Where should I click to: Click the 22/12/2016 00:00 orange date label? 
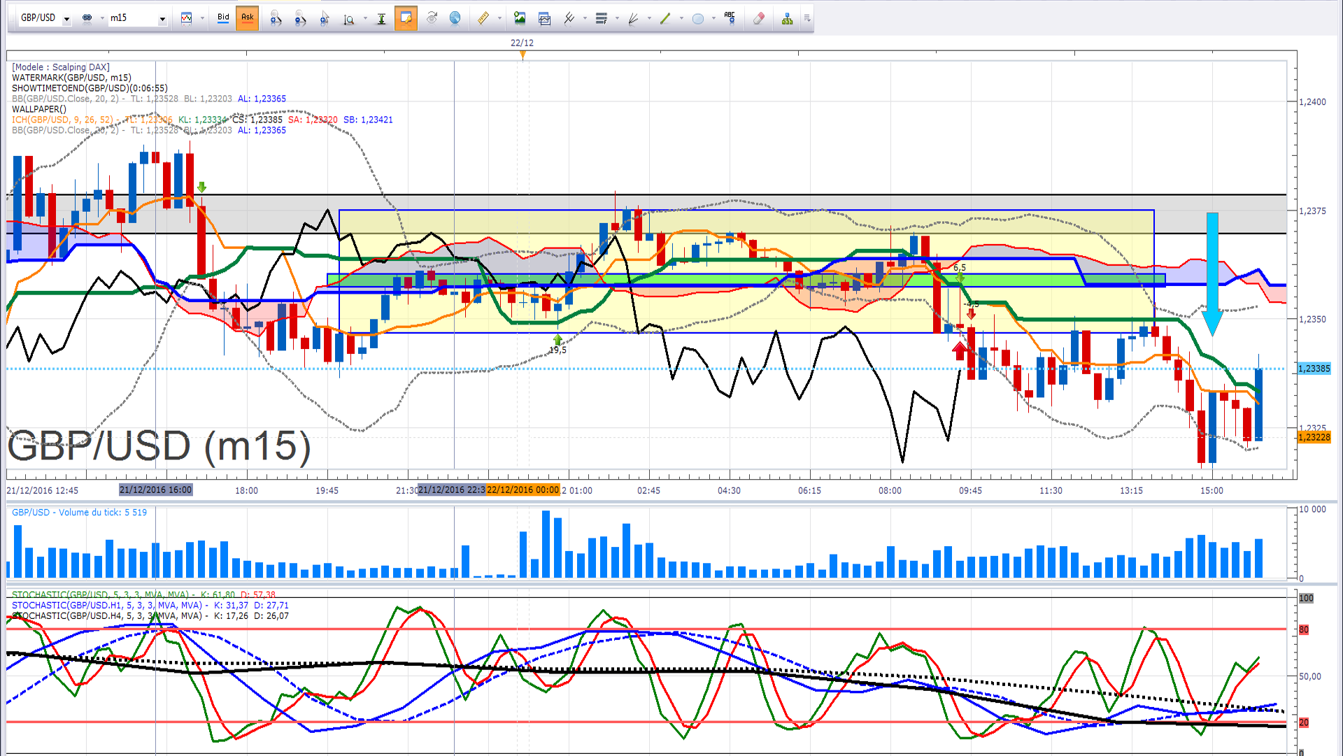[x=523, y=490]
